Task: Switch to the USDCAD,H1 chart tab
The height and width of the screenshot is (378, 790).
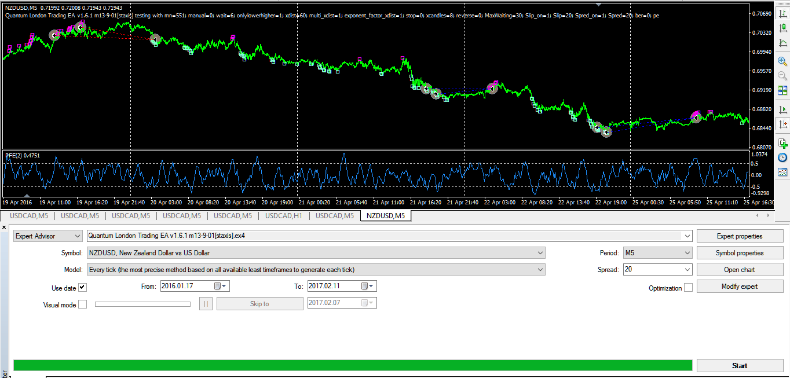Action: click(x=283, y=216)
